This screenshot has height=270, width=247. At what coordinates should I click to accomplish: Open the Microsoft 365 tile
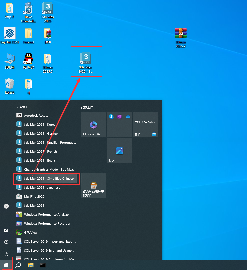click(x=94, y=125)
